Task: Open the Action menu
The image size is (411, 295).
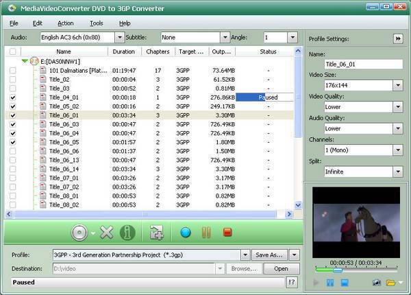Action: click(66, 23)
